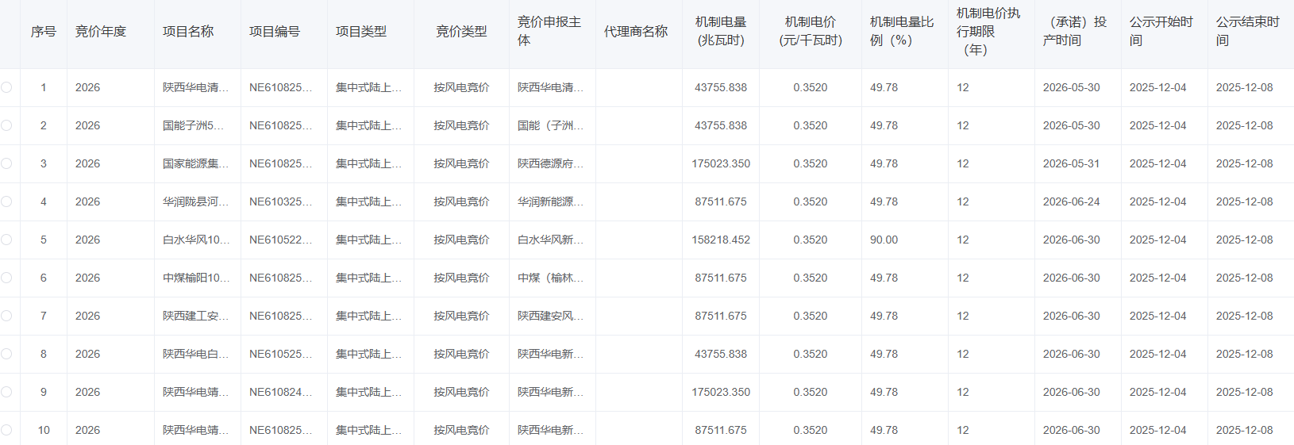Click the 机制电价(元/千瓦时) column header
Image resolution: width=1294 pixels, height=445 pixels.
pyautogui.click(x=811, y=32)
